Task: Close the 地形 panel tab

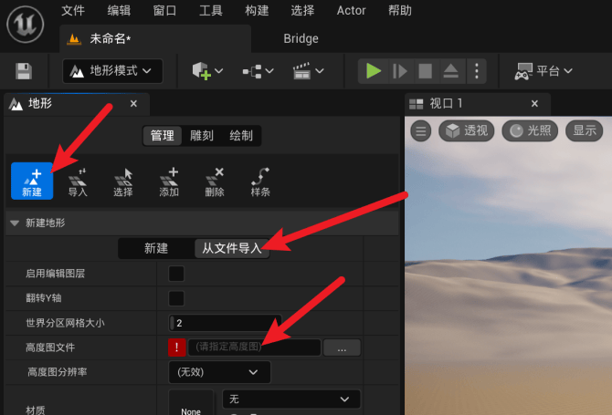Action: [x=133, y=104]
